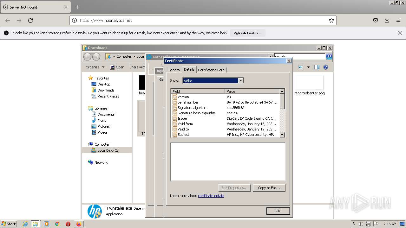The height and width of the screenshot is (228, 406).
Task: Click Explorer search button icon
Action: coord(329,57)
